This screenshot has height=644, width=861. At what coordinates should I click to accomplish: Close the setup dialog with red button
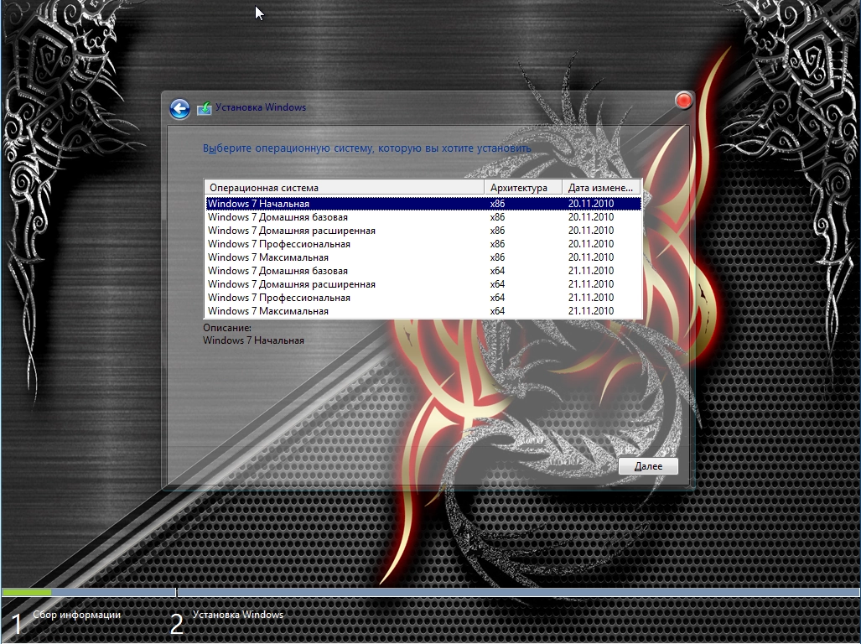tap(683, 101)
